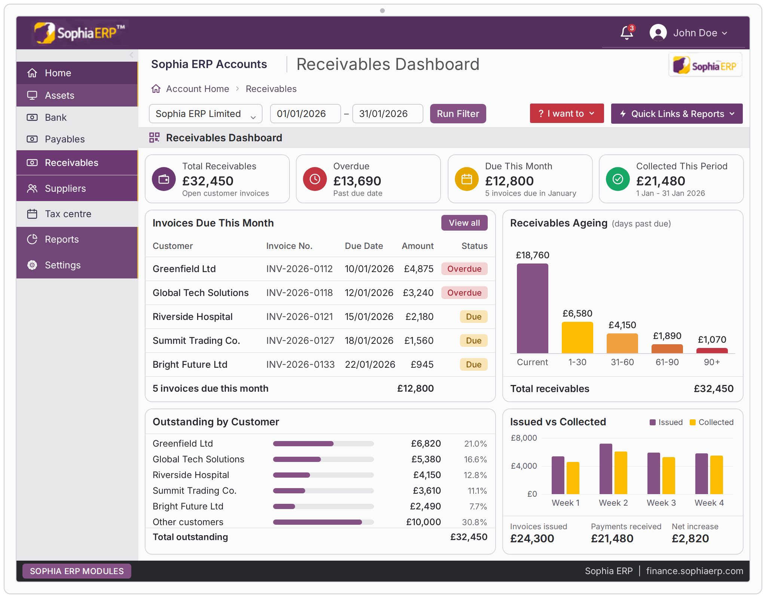This screenshot has width=766, height=598.
Task: Click the Suppliers people icon
Action: click(x=32, y=188)
